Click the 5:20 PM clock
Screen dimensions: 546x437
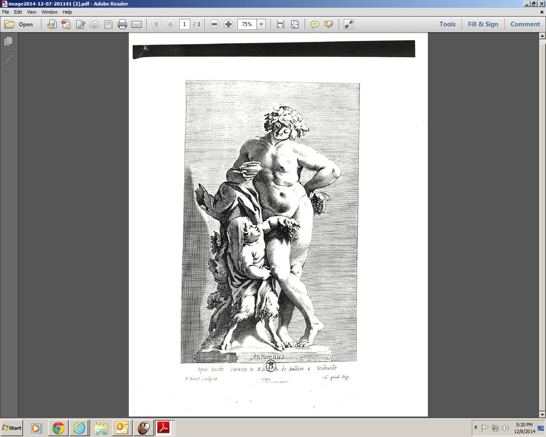tap(524, 425)
